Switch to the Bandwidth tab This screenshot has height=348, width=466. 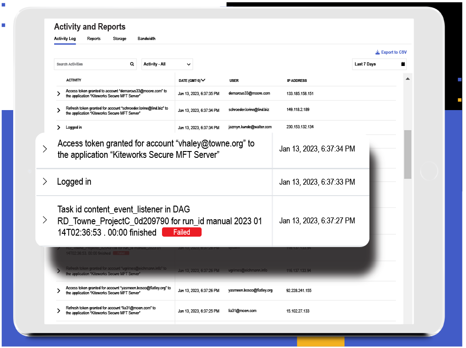click(x=146, y=39)
